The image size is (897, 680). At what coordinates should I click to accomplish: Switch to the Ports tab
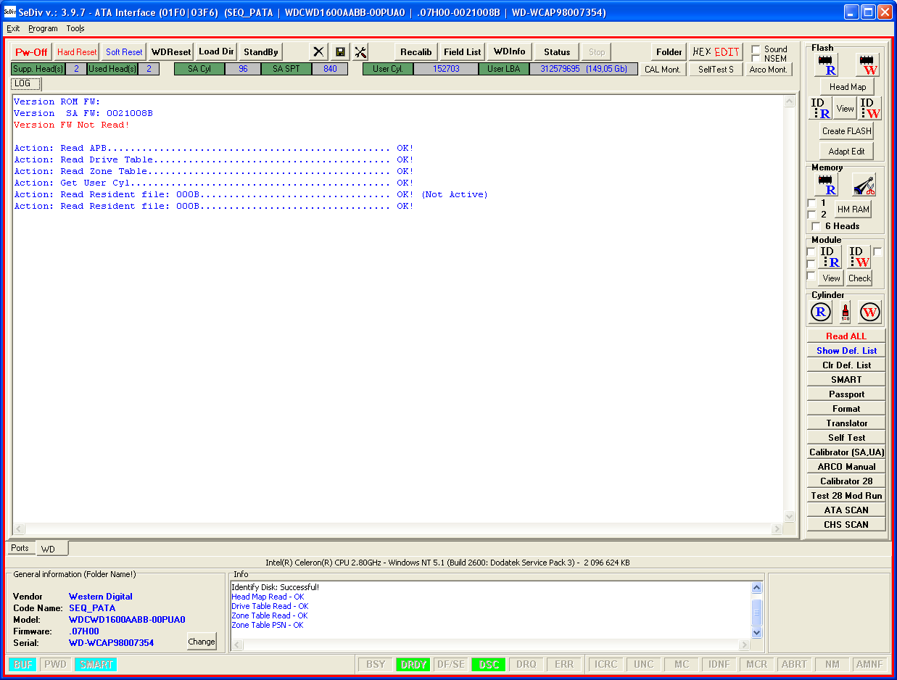tap(20, 548)
